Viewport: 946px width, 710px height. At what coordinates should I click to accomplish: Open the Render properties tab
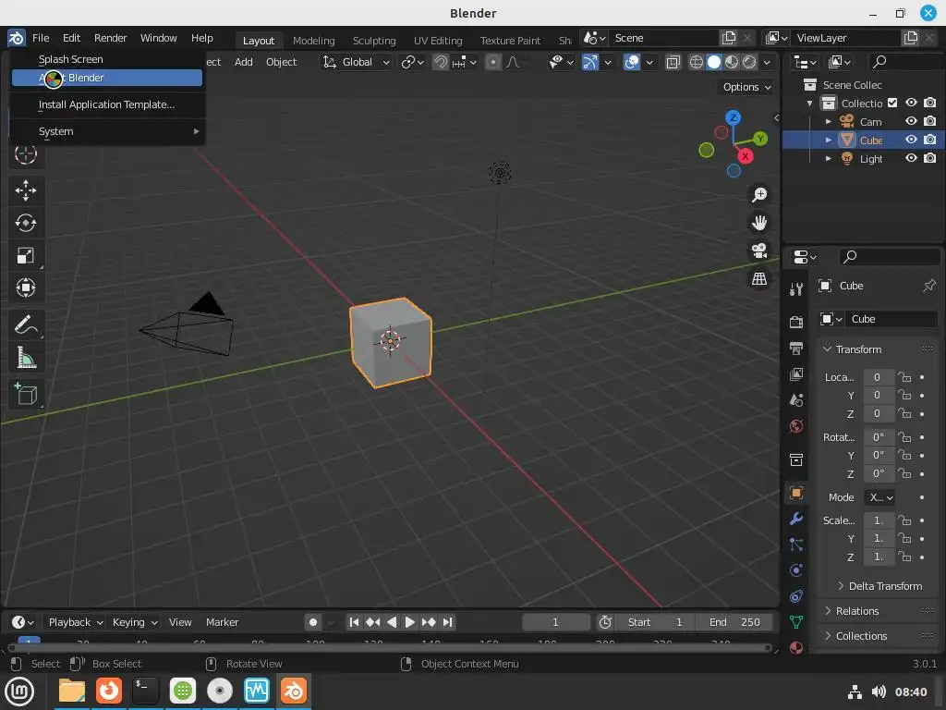[796, 322]
